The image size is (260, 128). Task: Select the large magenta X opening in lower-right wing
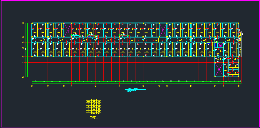coord(219,70)
